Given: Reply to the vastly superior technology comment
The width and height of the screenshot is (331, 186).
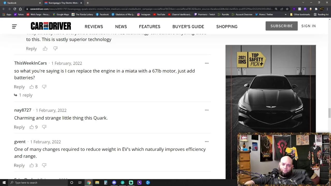Looking at the screenshot, I should 31,49.
